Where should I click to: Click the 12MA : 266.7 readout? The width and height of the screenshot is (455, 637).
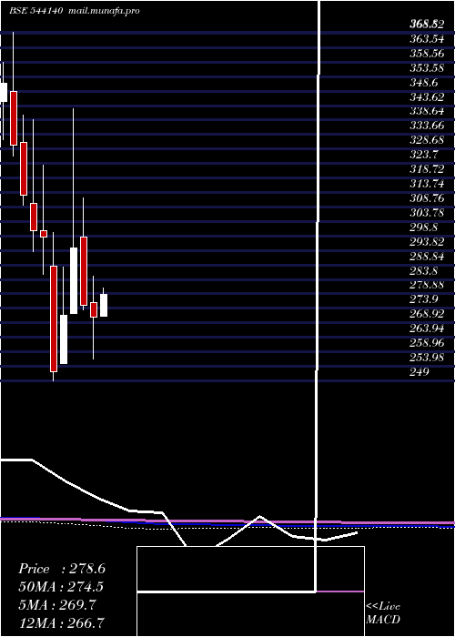point(61,622)
